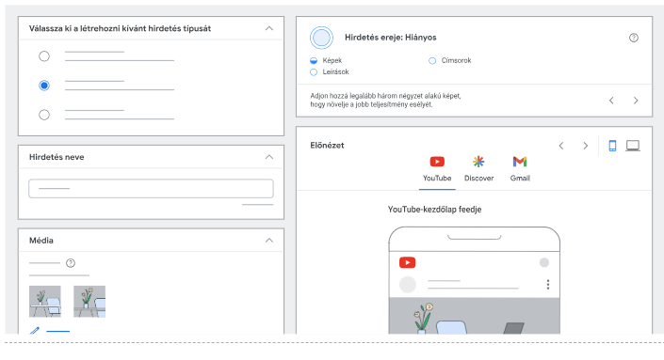
Task: Switch the preview to desktop laptop view
Action: [633, 146]
